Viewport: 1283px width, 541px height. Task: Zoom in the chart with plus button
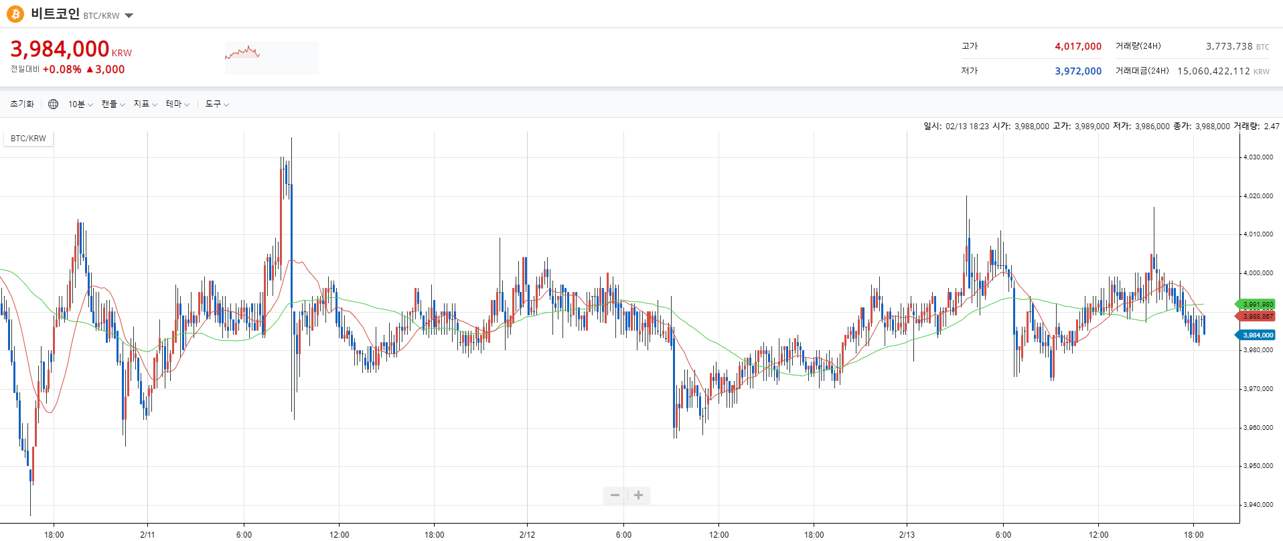pos(639,495)
